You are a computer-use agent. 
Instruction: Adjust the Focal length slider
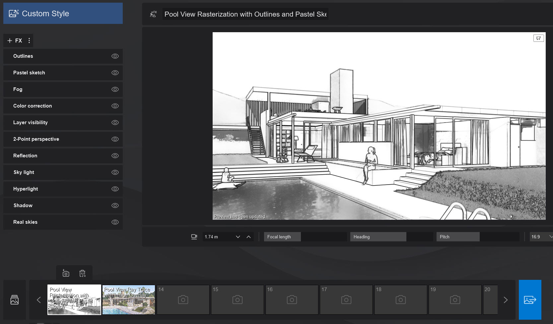305,237
